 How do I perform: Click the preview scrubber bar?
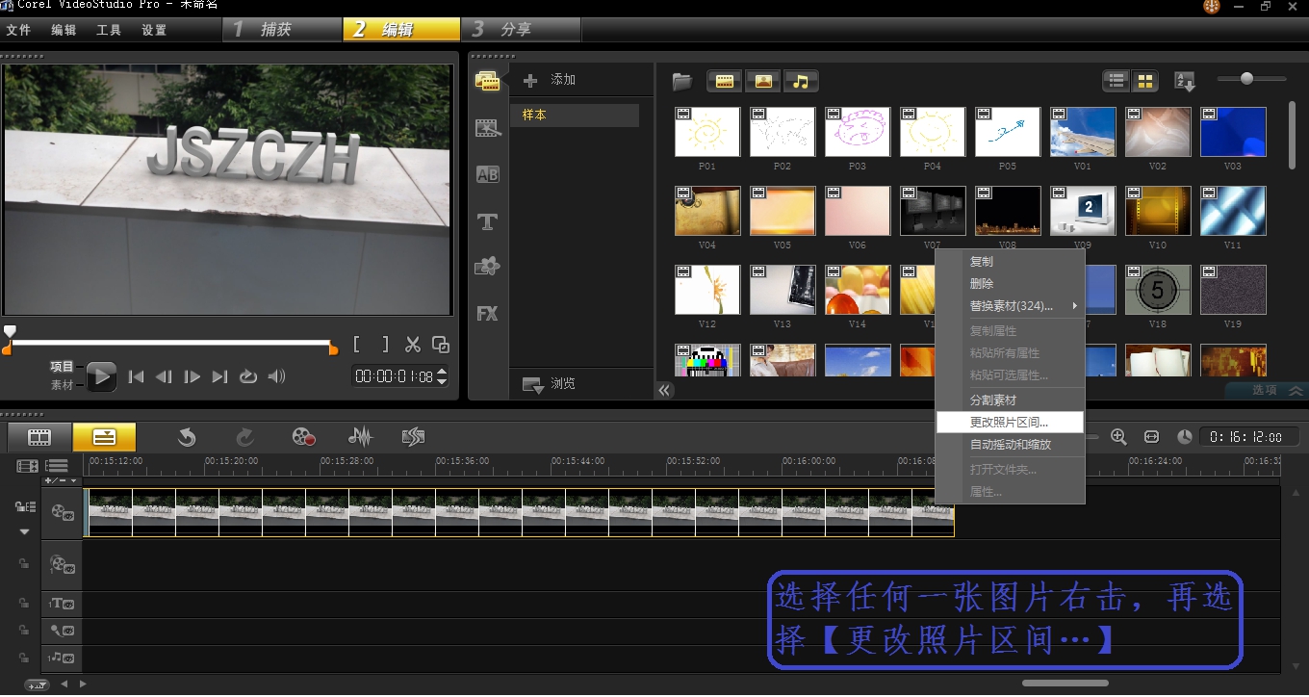[169, 342]
